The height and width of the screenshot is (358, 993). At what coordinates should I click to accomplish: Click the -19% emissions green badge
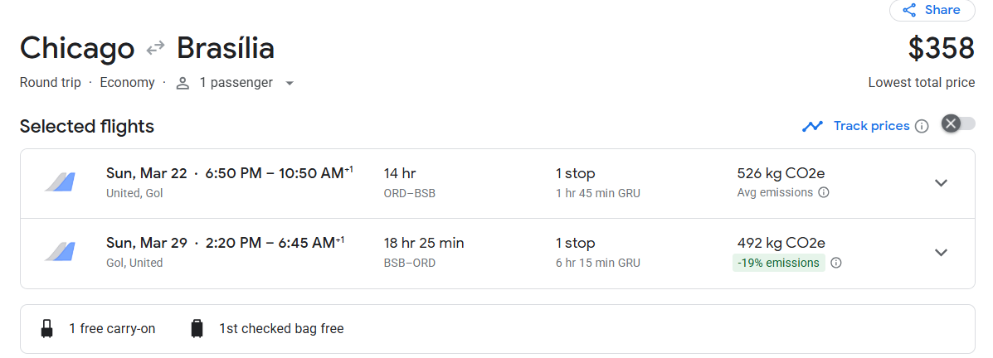point(778,263)
